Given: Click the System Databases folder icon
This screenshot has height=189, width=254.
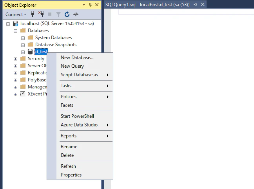Looking at the screenshot, I should point(30,38).
